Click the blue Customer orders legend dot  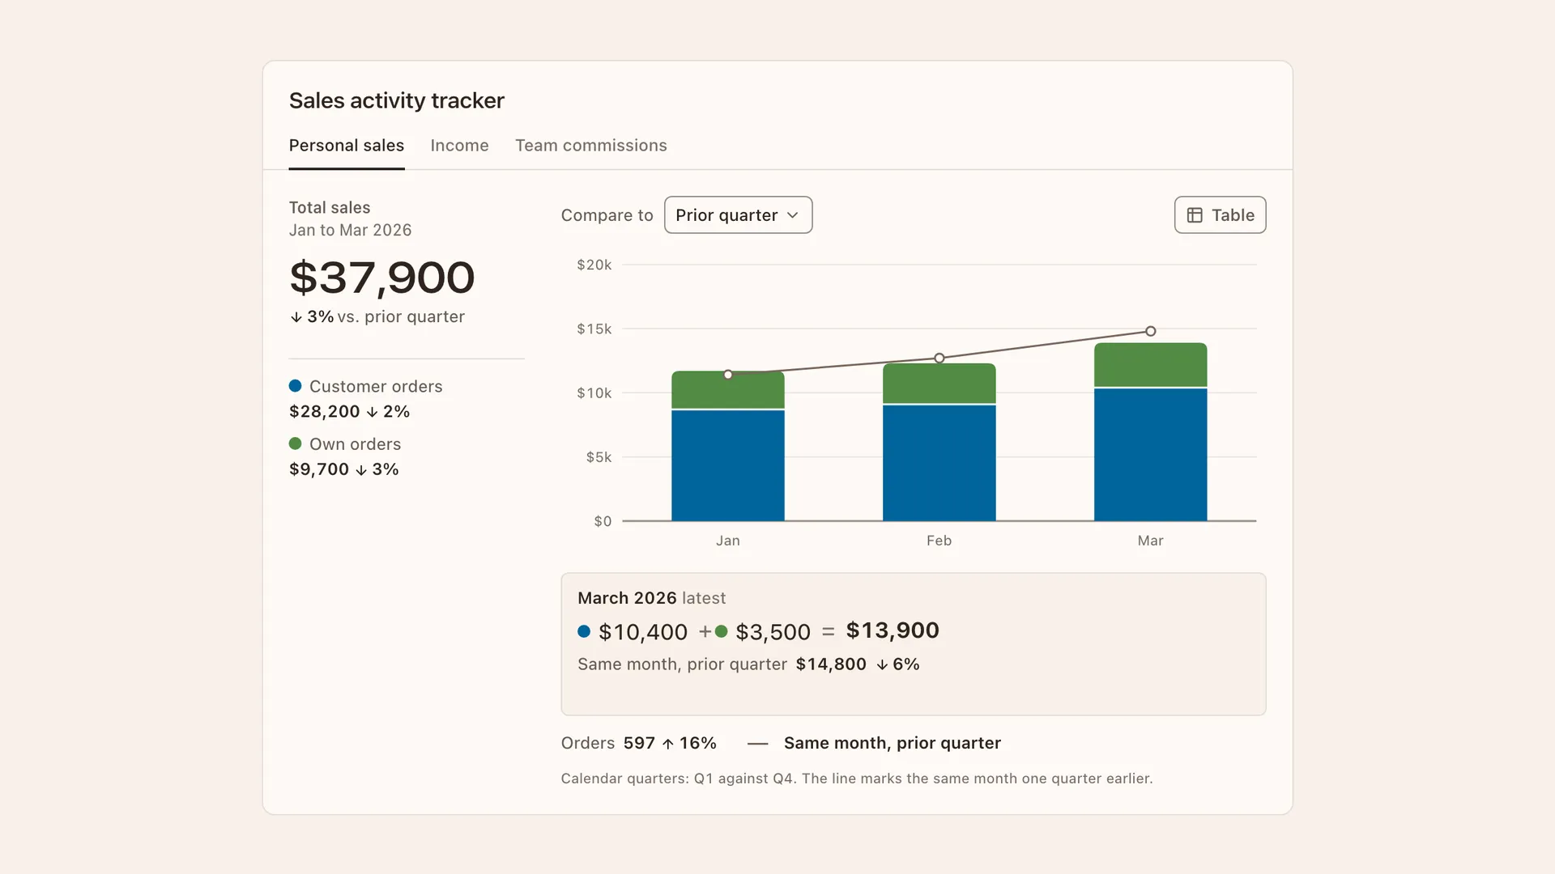[296, 386]
